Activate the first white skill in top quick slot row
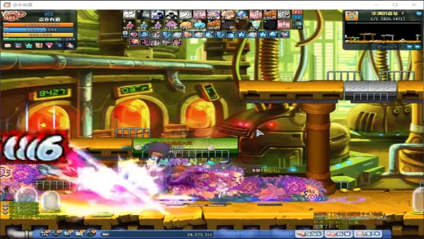 click(x=129, y=15)
